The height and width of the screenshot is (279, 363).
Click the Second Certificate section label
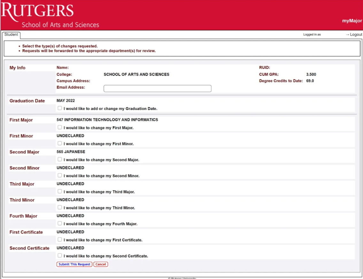click(29, 248)
